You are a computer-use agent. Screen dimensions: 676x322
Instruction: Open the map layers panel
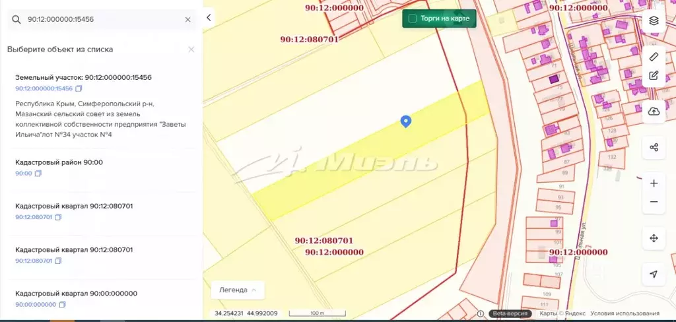[654, 20]
